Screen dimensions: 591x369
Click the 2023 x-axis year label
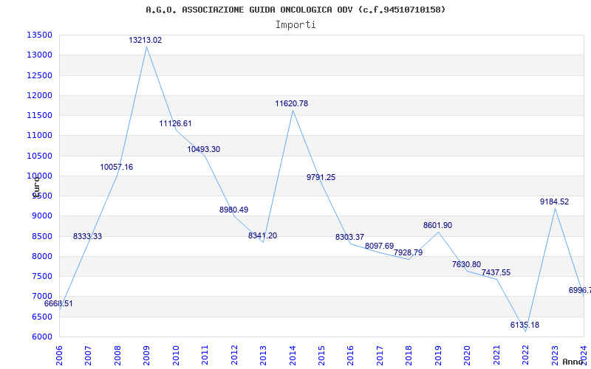(x=555, y=356)
